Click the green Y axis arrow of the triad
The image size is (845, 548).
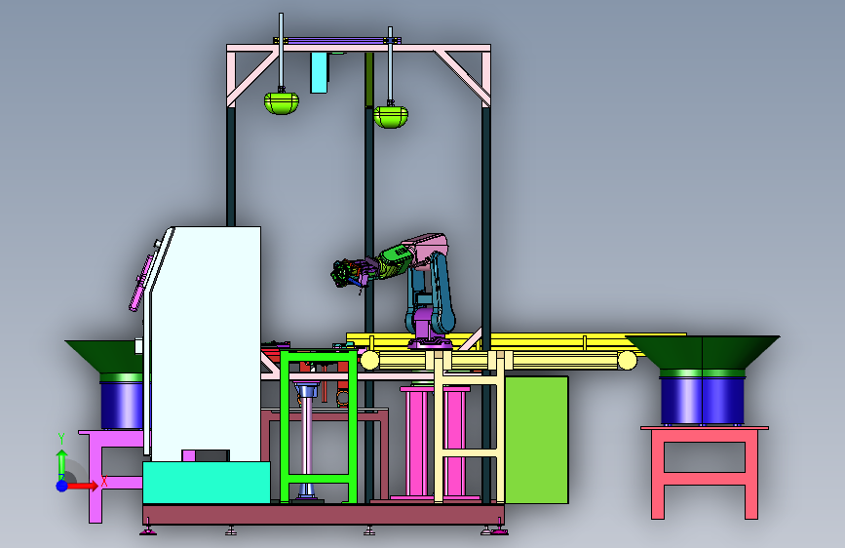[62, 463]
